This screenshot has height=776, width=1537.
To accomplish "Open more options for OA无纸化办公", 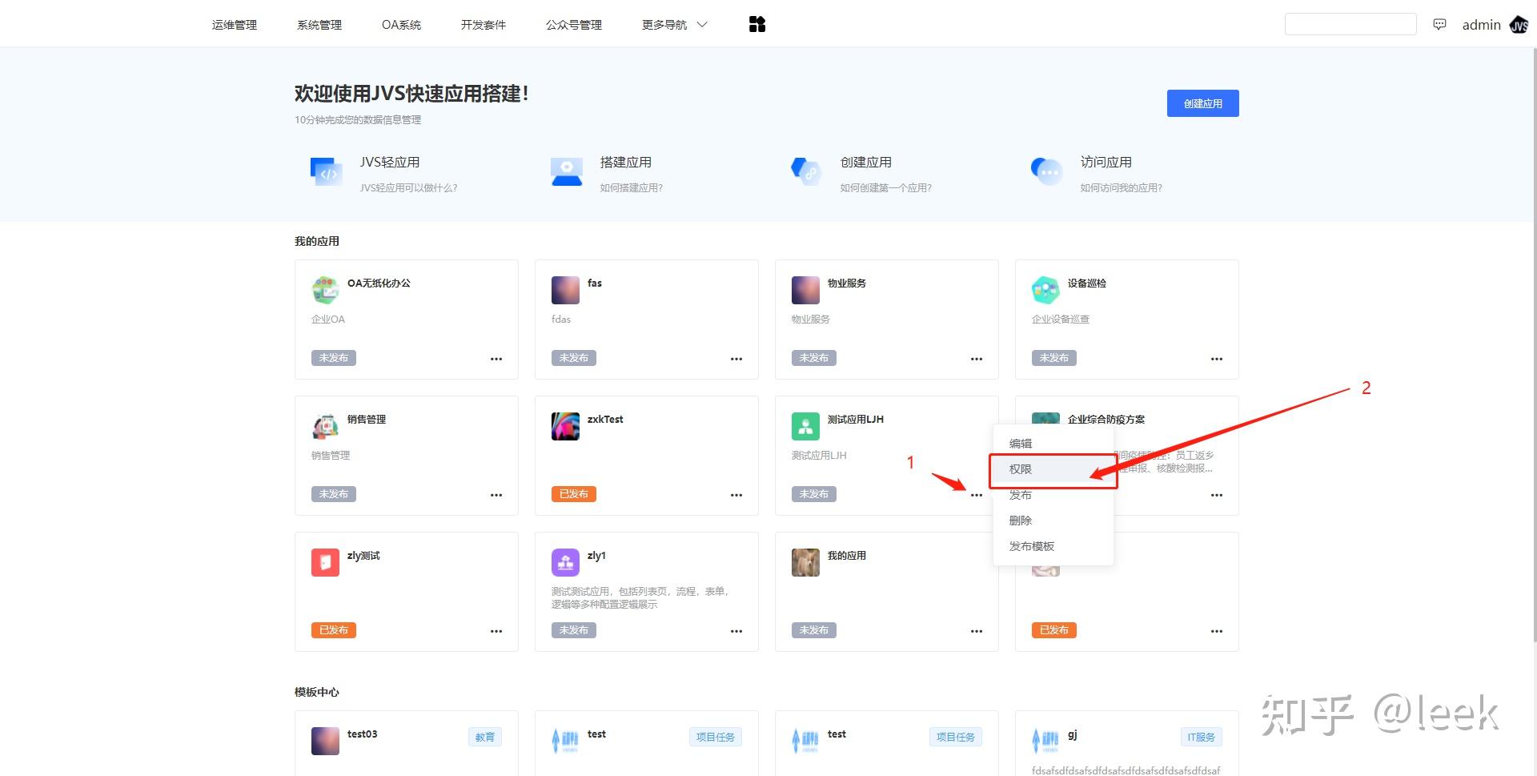I will tap(496, 359).
